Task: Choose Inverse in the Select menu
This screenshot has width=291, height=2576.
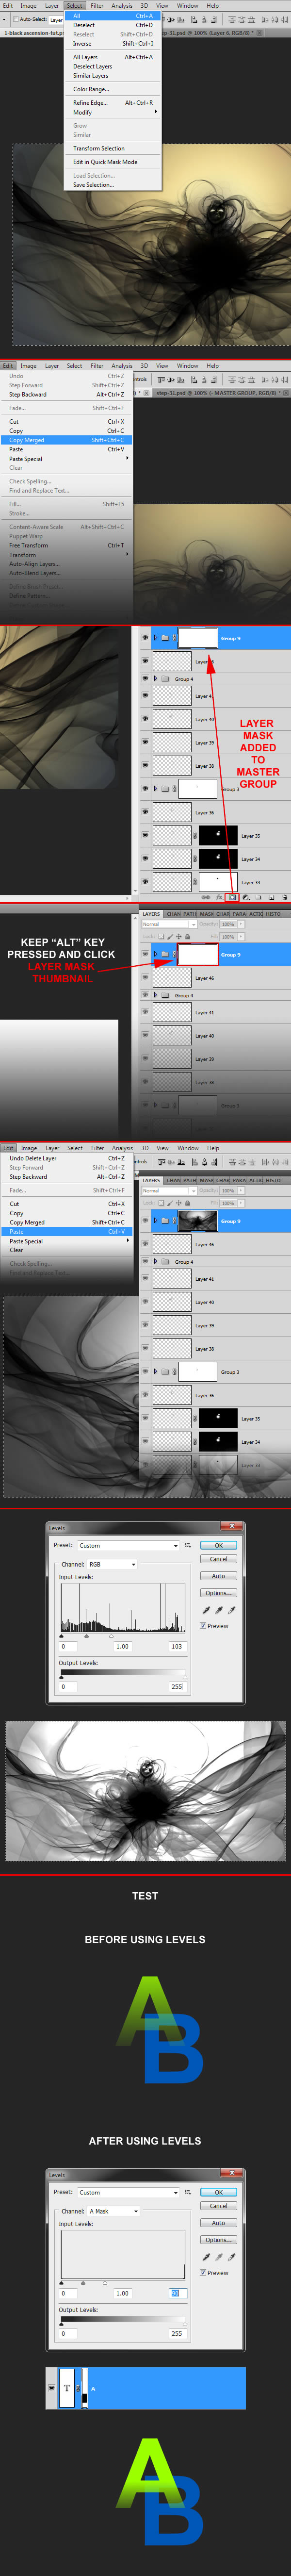Action: pyautogui.click(x=112, y=43)
